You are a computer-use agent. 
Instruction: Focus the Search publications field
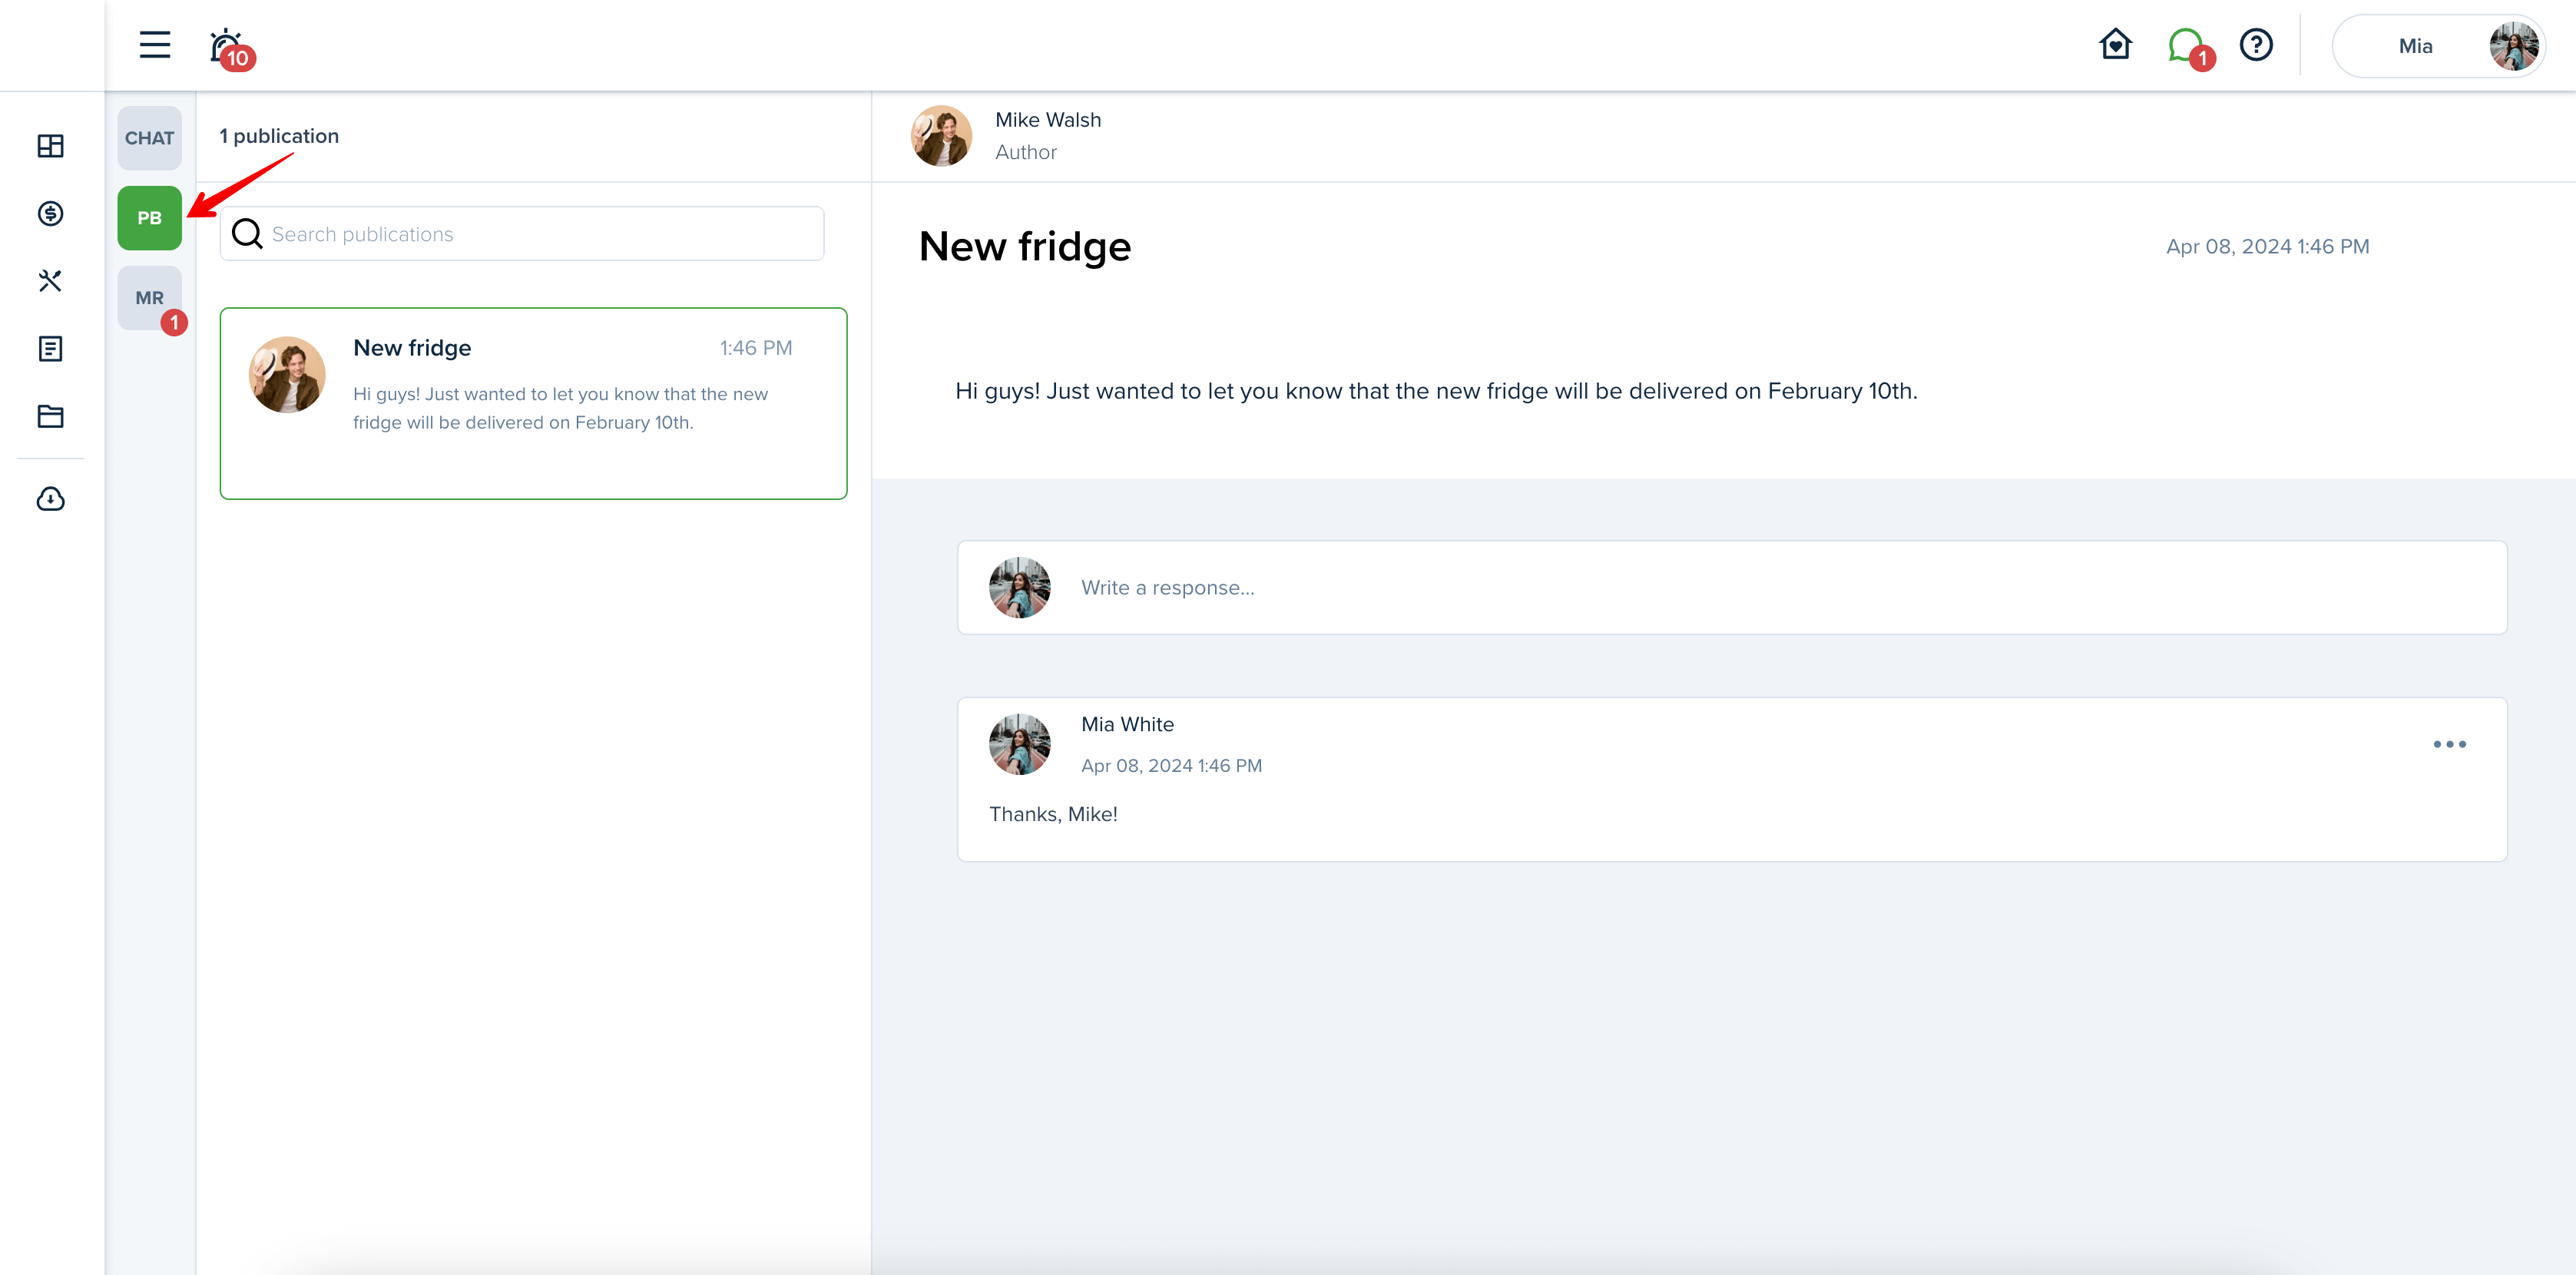click(x=522, y=234)
